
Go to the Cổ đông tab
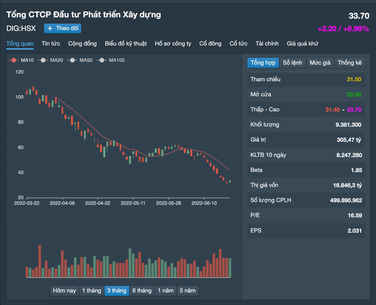[210, 44]
